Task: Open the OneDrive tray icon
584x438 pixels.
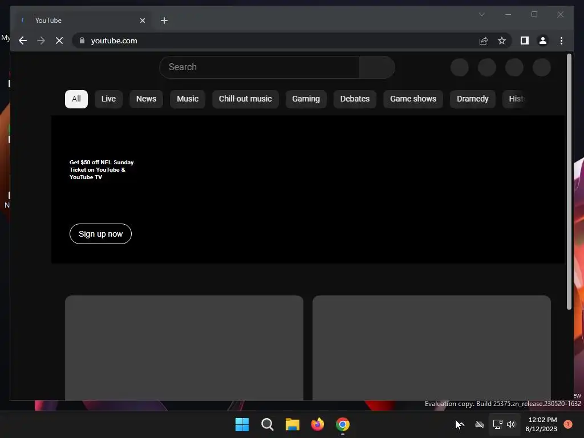Action: click(x=479, y=424)
